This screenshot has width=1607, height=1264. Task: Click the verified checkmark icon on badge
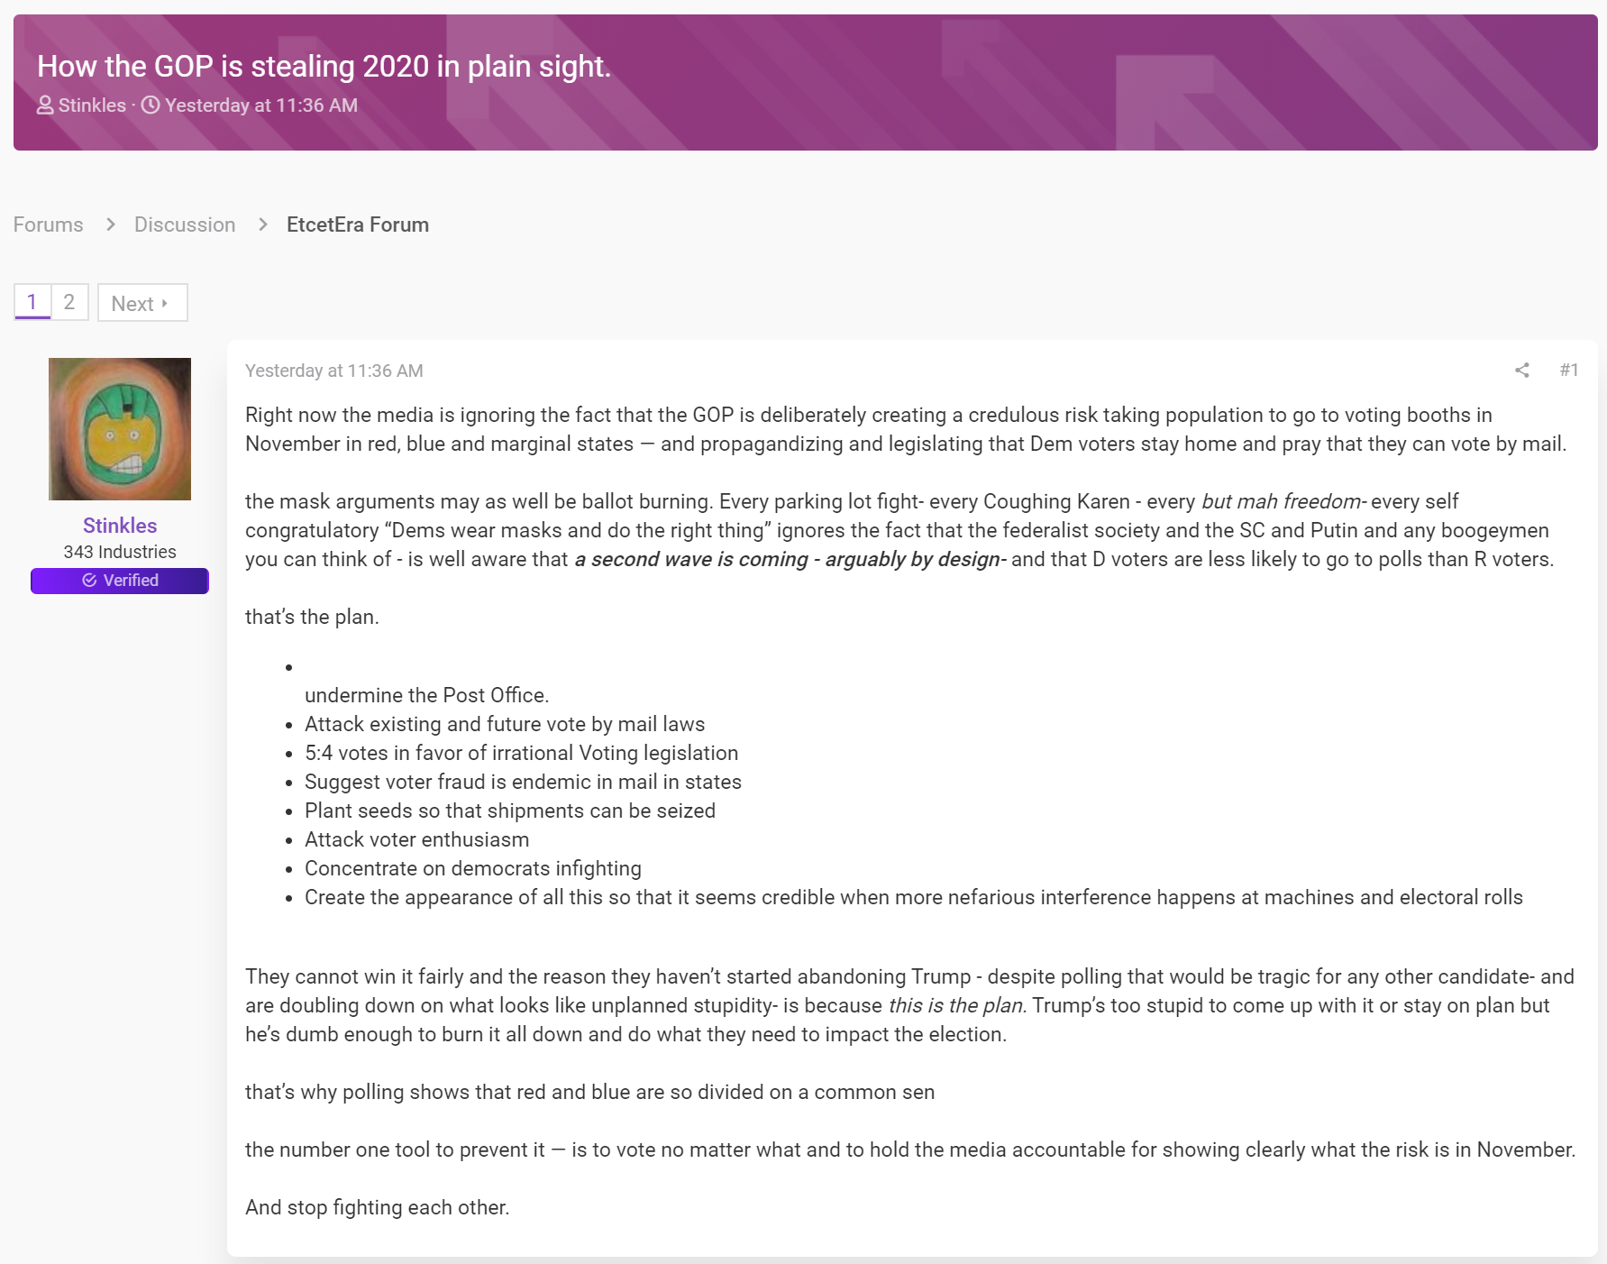(x=89, y=581)
